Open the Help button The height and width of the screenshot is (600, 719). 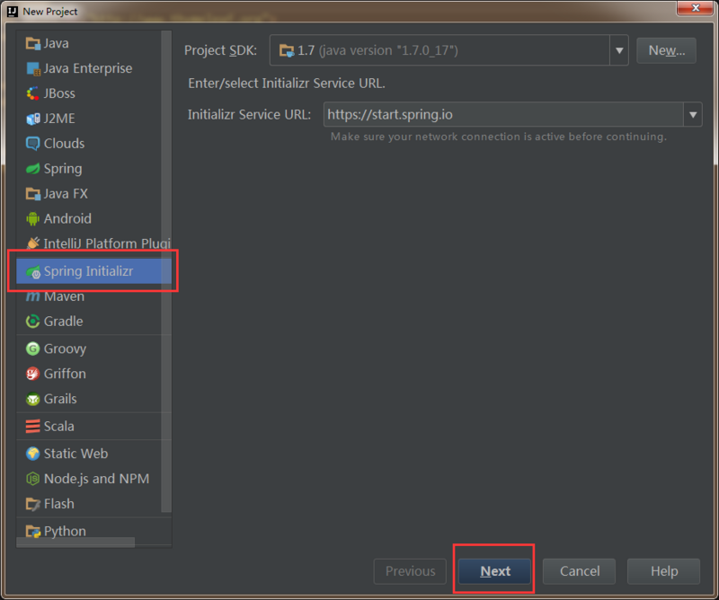click(664, 571)
